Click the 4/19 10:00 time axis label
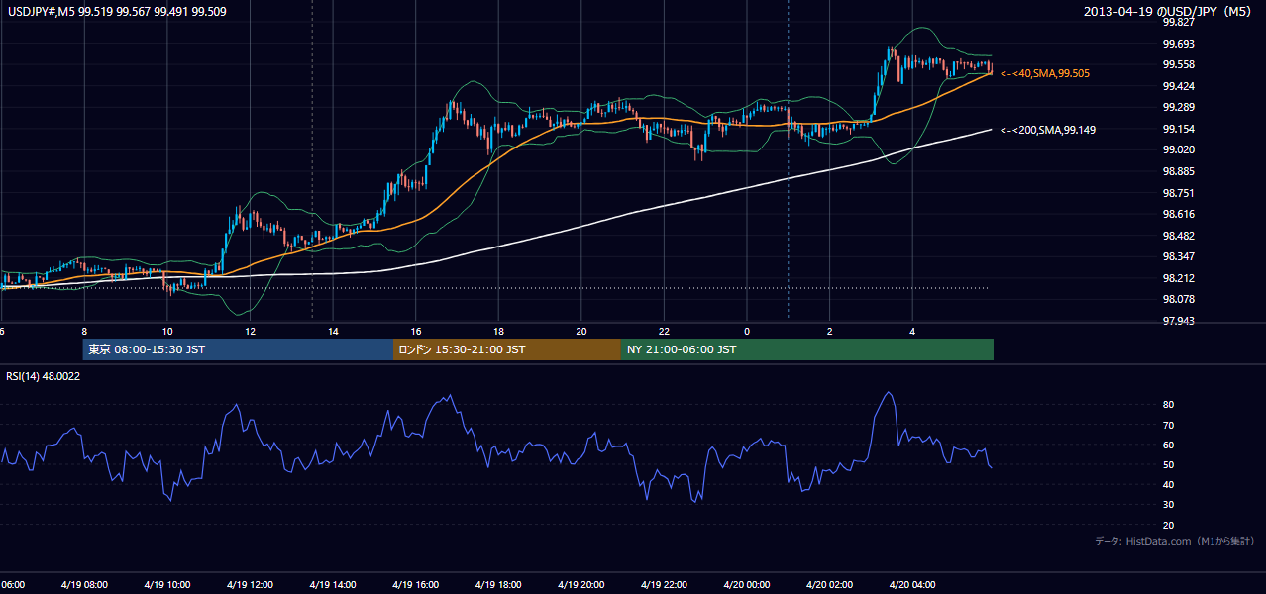Screen dimensions: 1266x594 167,585
